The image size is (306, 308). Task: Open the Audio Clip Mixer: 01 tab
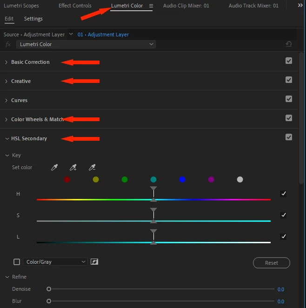coord(186,6)
